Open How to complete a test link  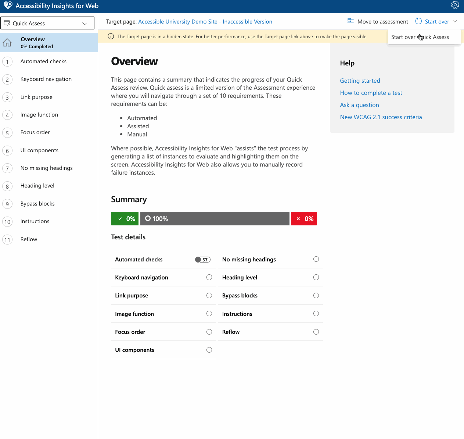[371, 93]
